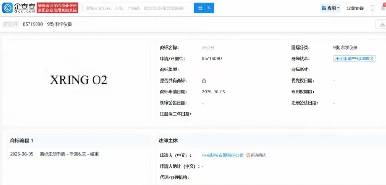Image resolution: width=386 pixels, height=185 pixels.
Task: Click 否 value for 是否共有商标
Action: [x=204, y=81]
